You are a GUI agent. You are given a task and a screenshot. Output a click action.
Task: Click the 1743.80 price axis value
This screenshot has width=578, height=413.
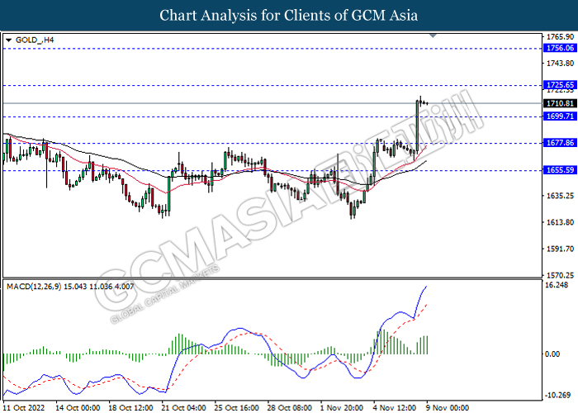(560, 64)
